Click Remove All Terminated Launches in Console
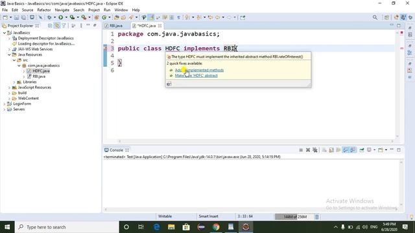This screenshot has width=415, height=233. (314, 150)
